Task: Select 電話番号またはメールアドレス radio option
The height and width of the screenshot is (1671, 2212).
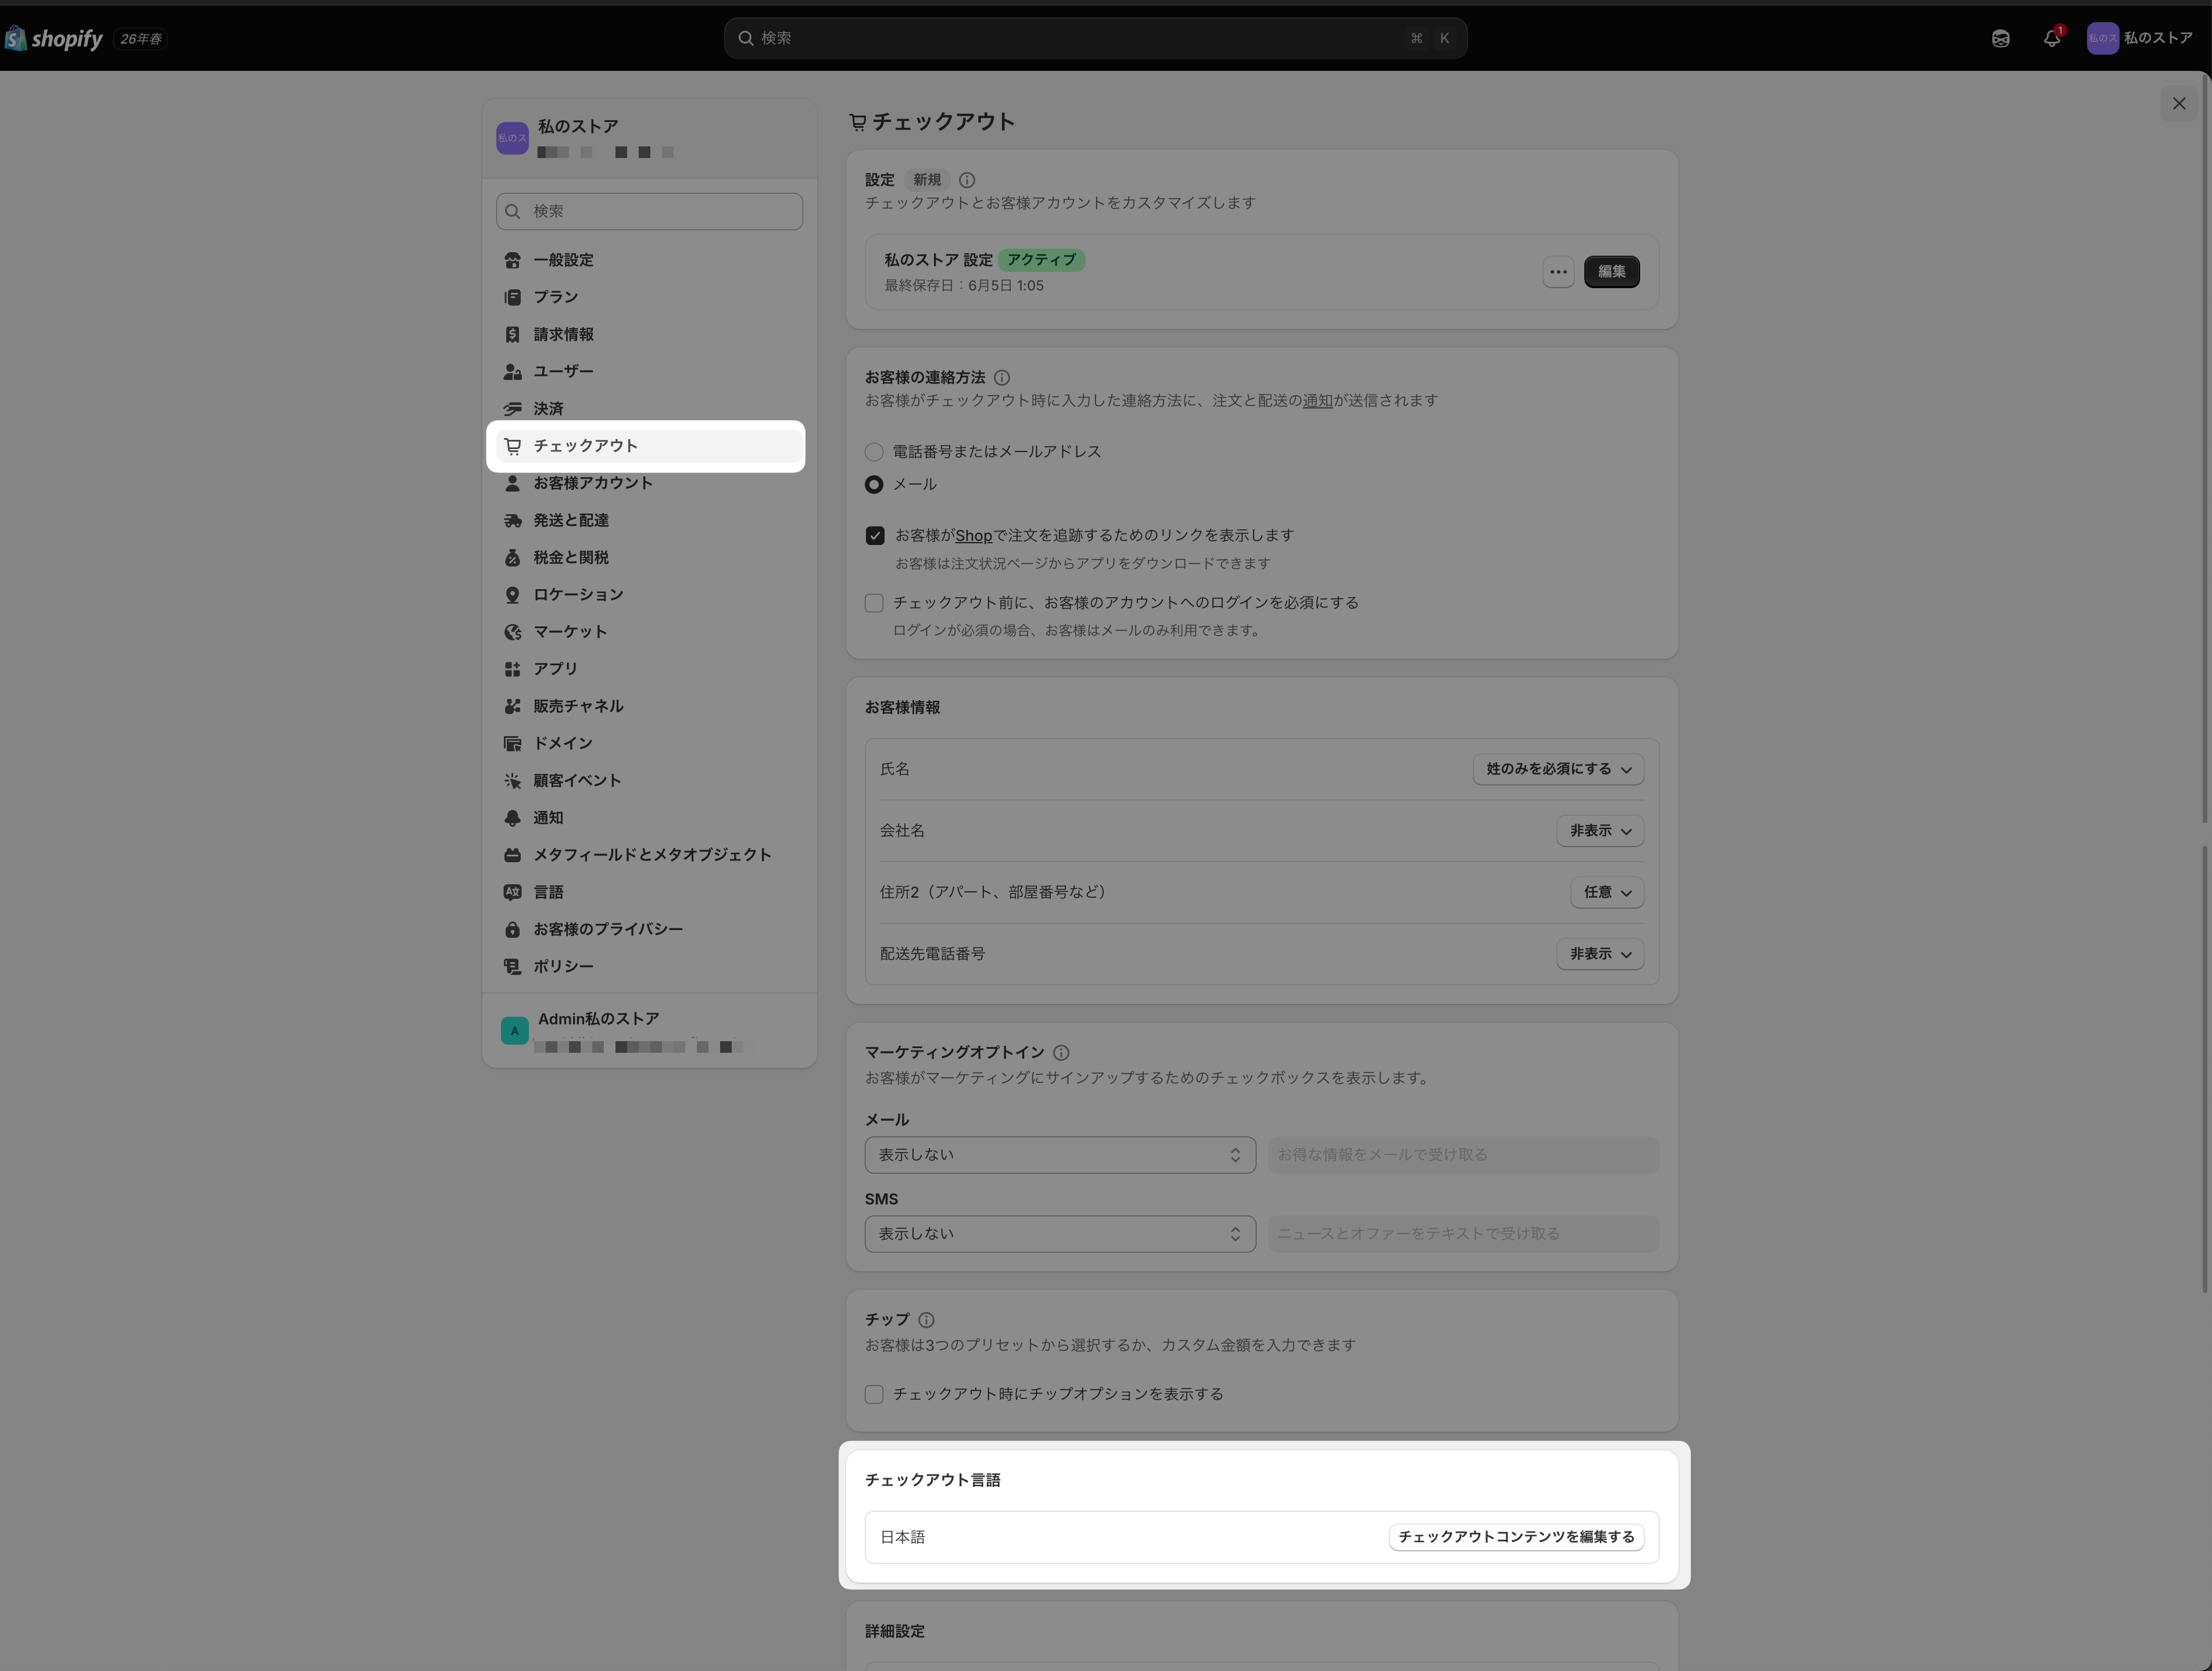Action: (x=873, y=452)
